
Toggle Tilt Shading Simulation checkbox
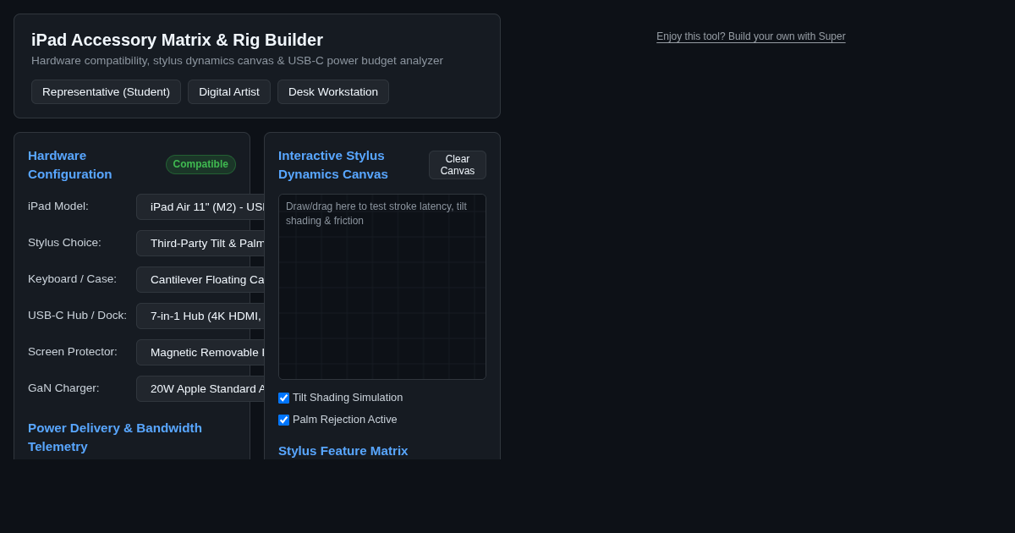tap(283, 398)
